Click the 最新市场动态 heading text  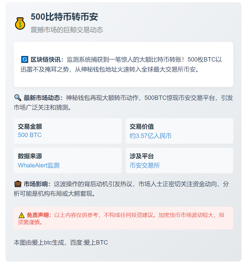pyautogui.click(x=43, y=98)
